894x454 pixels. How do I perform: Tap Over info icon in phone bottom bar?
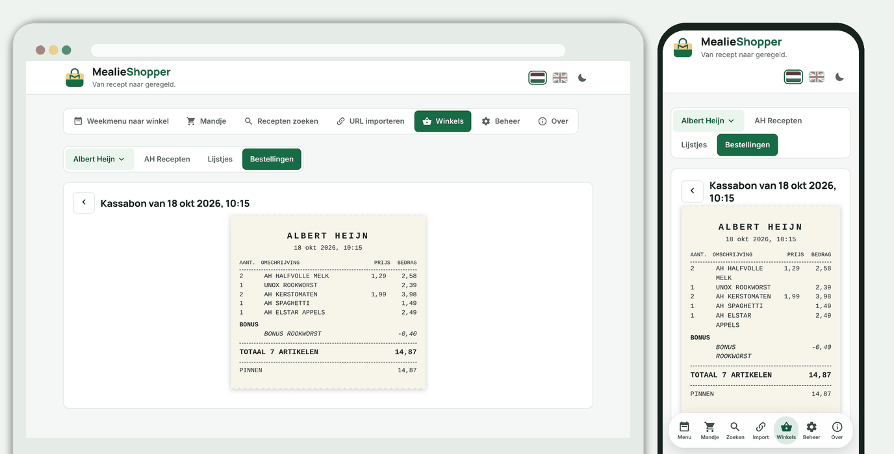click(837, 430)
